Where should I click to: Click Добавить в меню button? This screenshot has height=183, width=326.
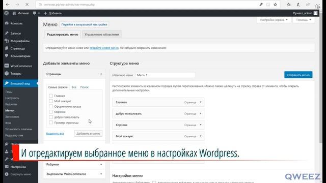(x=88, y=134)
